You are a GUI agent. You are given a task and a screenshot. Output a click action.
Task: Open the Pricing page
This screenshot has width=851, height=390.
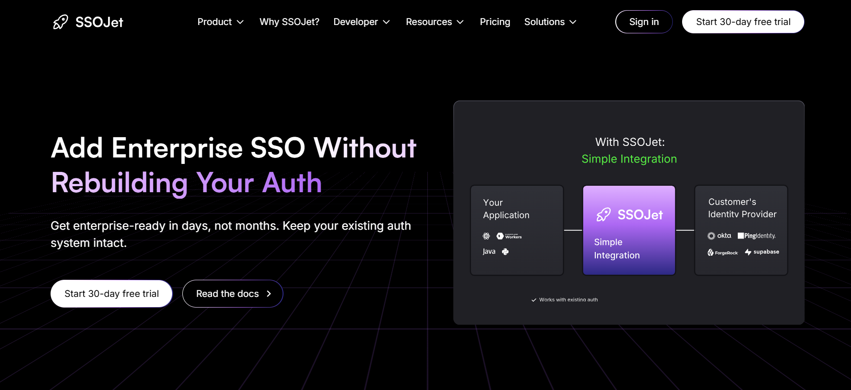click(x=495, y=22)
